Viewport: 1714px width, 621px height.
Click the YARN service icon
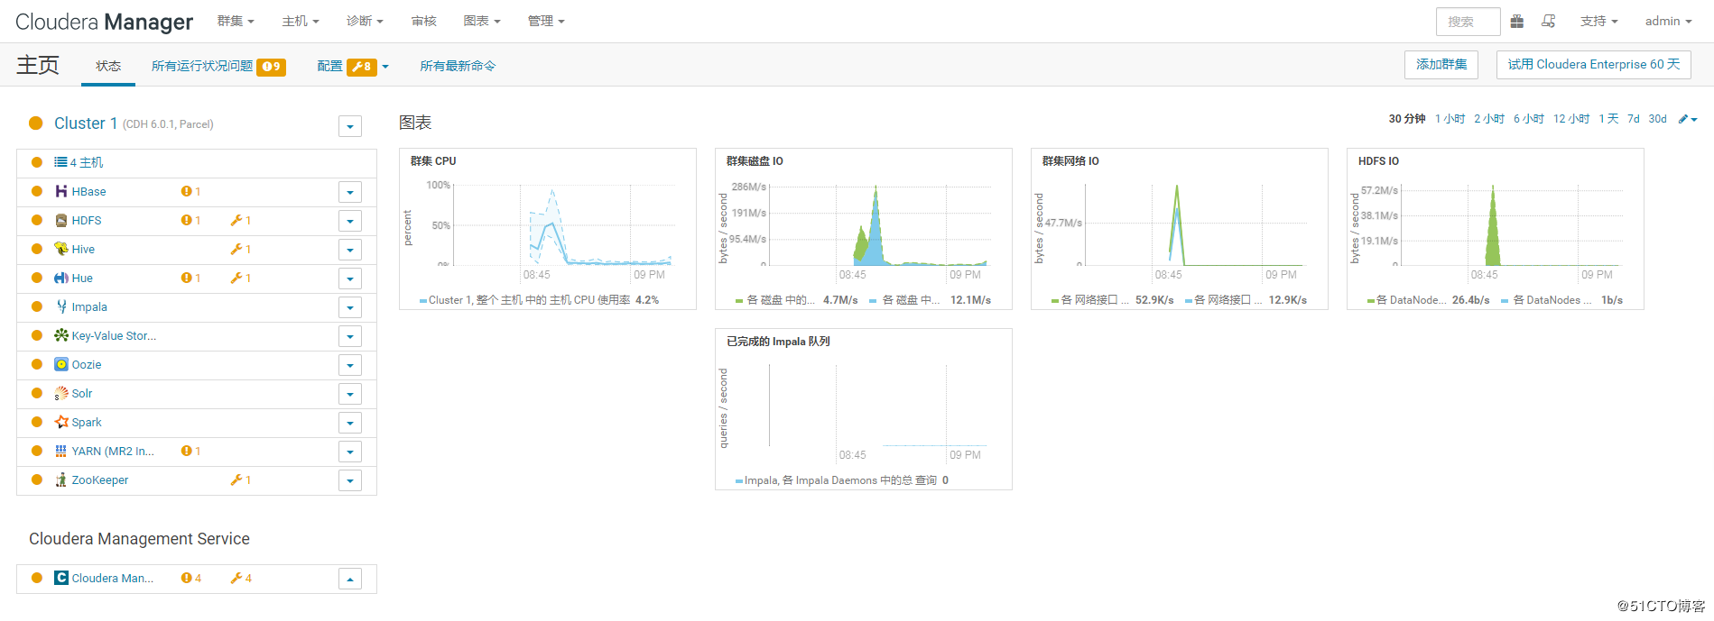pos(61,451)
